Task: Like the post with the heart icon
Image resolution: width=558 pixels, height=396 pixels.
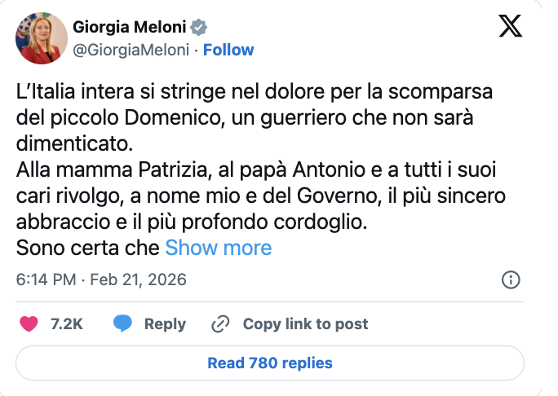Action: click(29, 323)
